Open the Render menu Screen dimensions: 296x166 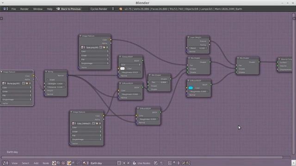[25, 9]
